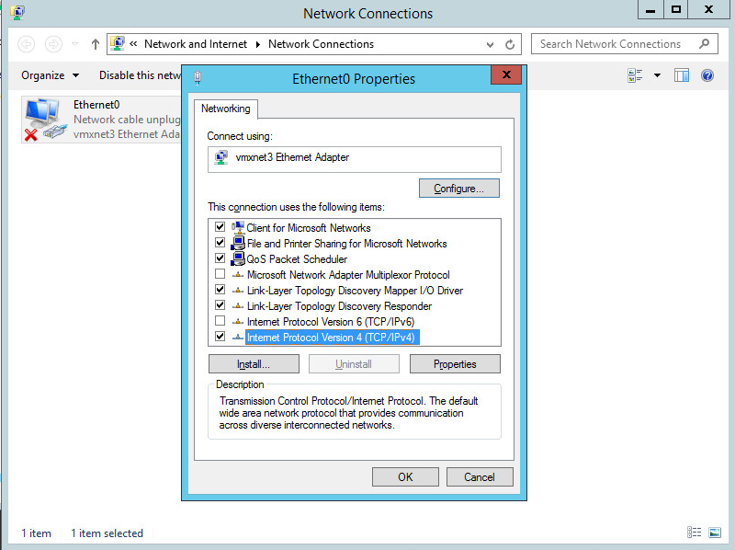Go up one folder level

click(96, 44)
